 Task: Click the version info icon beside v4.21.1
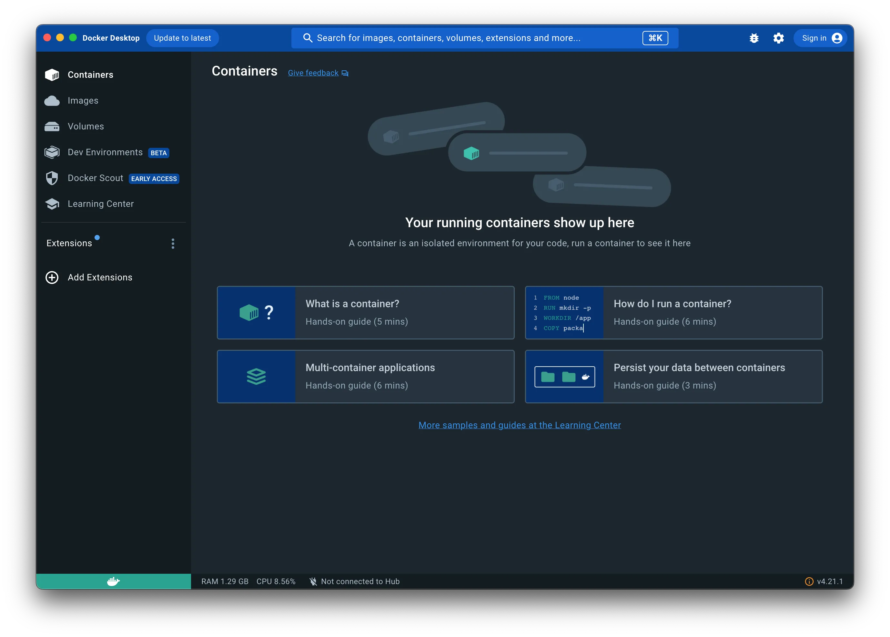[x=809, y=581]
